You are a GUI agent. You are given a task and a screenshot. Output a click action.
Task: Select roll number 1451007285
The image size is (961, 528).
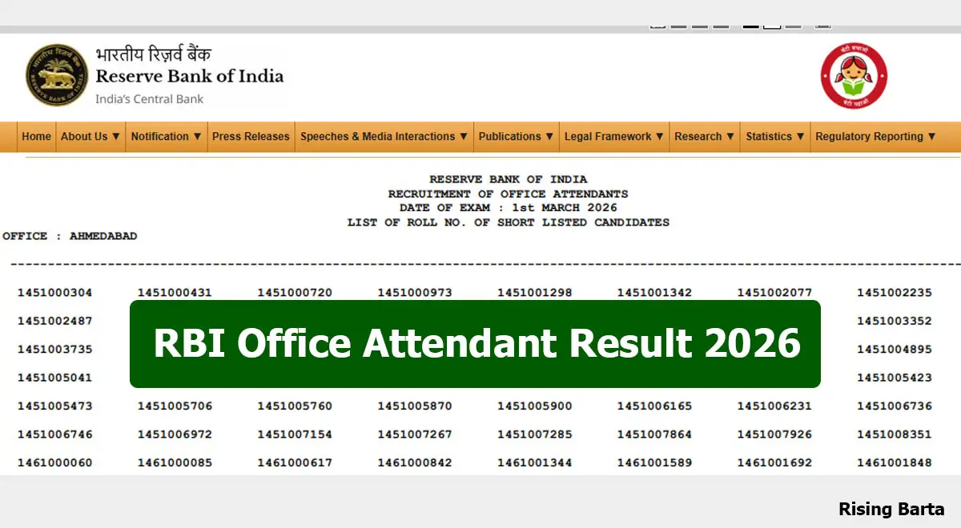535,434
